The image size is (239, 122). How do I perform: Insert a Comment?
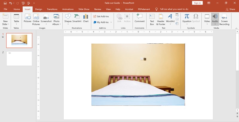click(x=140, y=18)
